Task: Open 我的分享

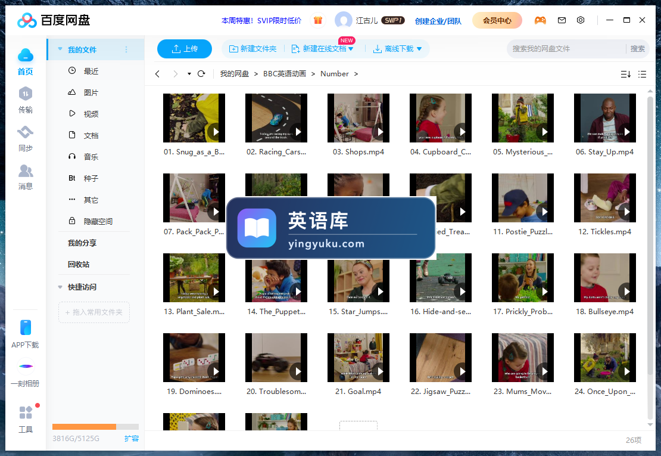Action: 82,243
